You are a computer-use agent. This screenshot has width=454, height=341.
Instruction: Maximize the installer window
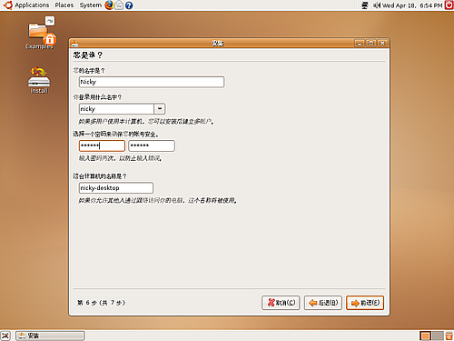point(370,44)
